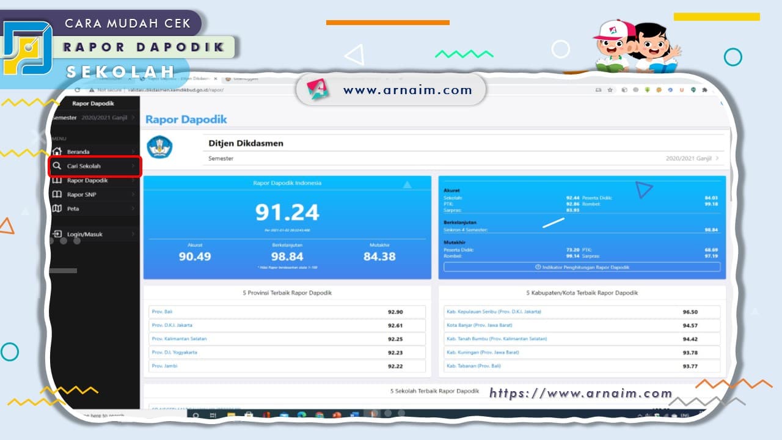Click Indikator Penghitungan Rapor Dapodik button

[x=582, y=267]
